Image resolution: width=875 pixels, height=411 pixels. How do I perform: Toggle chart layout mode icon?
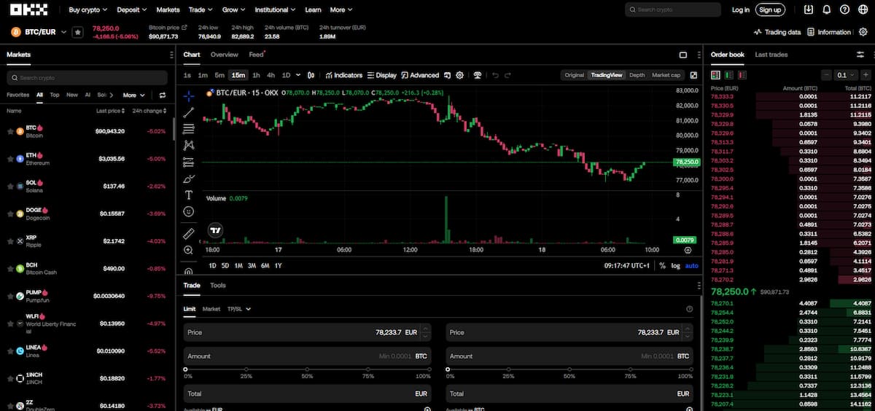tap(683, 55)
